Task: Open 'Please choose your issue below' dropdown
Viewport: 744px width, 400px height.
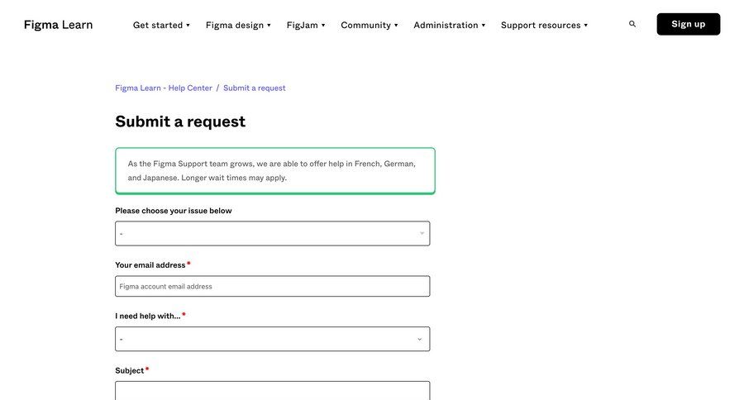Action: 272,233
